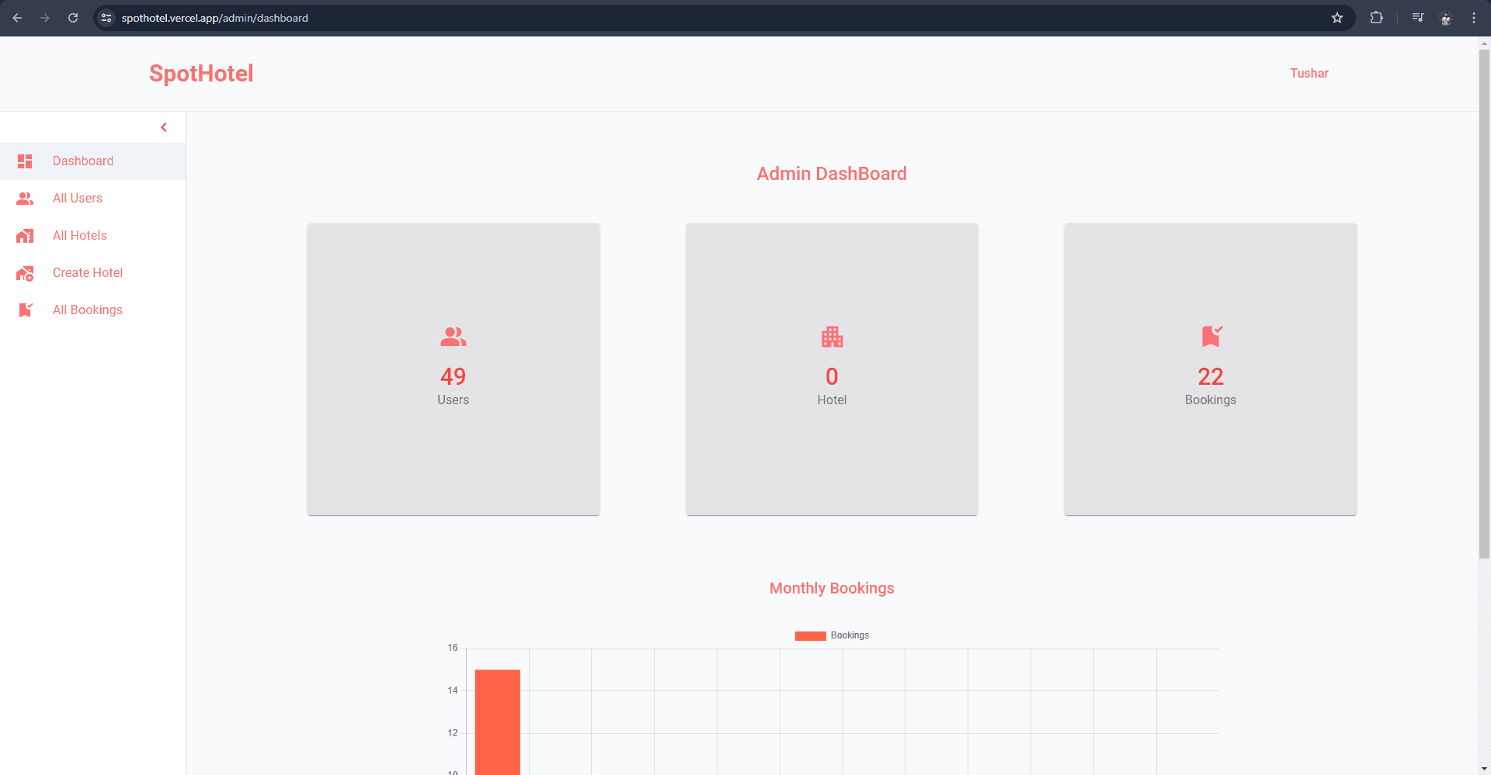Open the Dashboard menu item

[83, 161]
